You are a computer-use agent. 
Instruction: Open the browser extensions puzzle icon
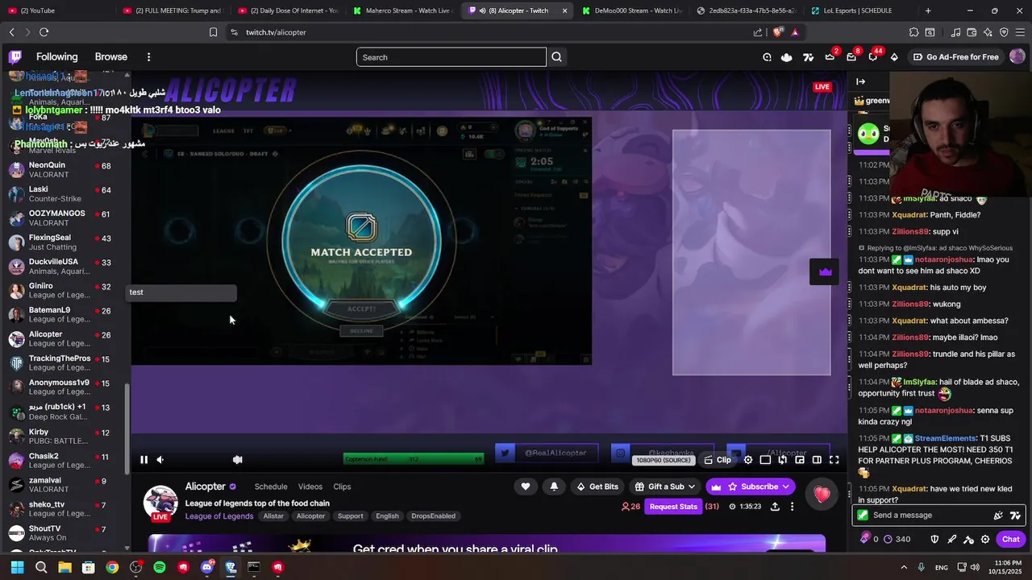(x=913, y=32)
